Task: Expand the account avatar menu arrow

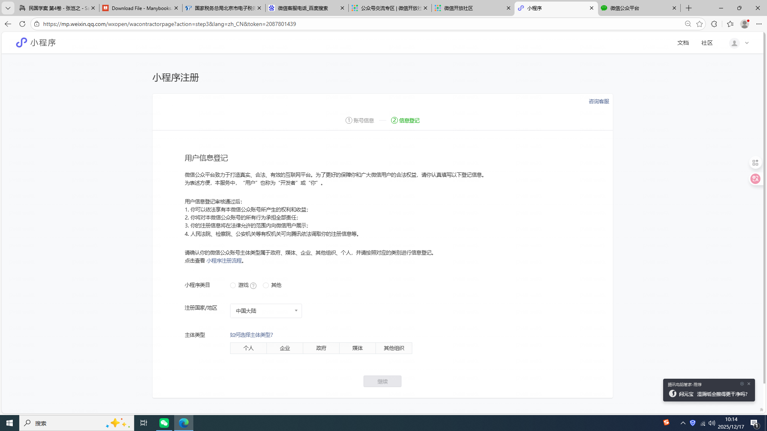Action: click(x=747, y=43)
